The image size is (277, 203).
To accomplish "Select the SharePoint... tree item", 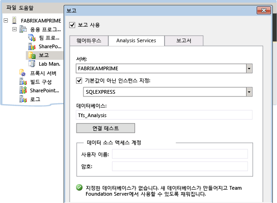I will point(45,90).
